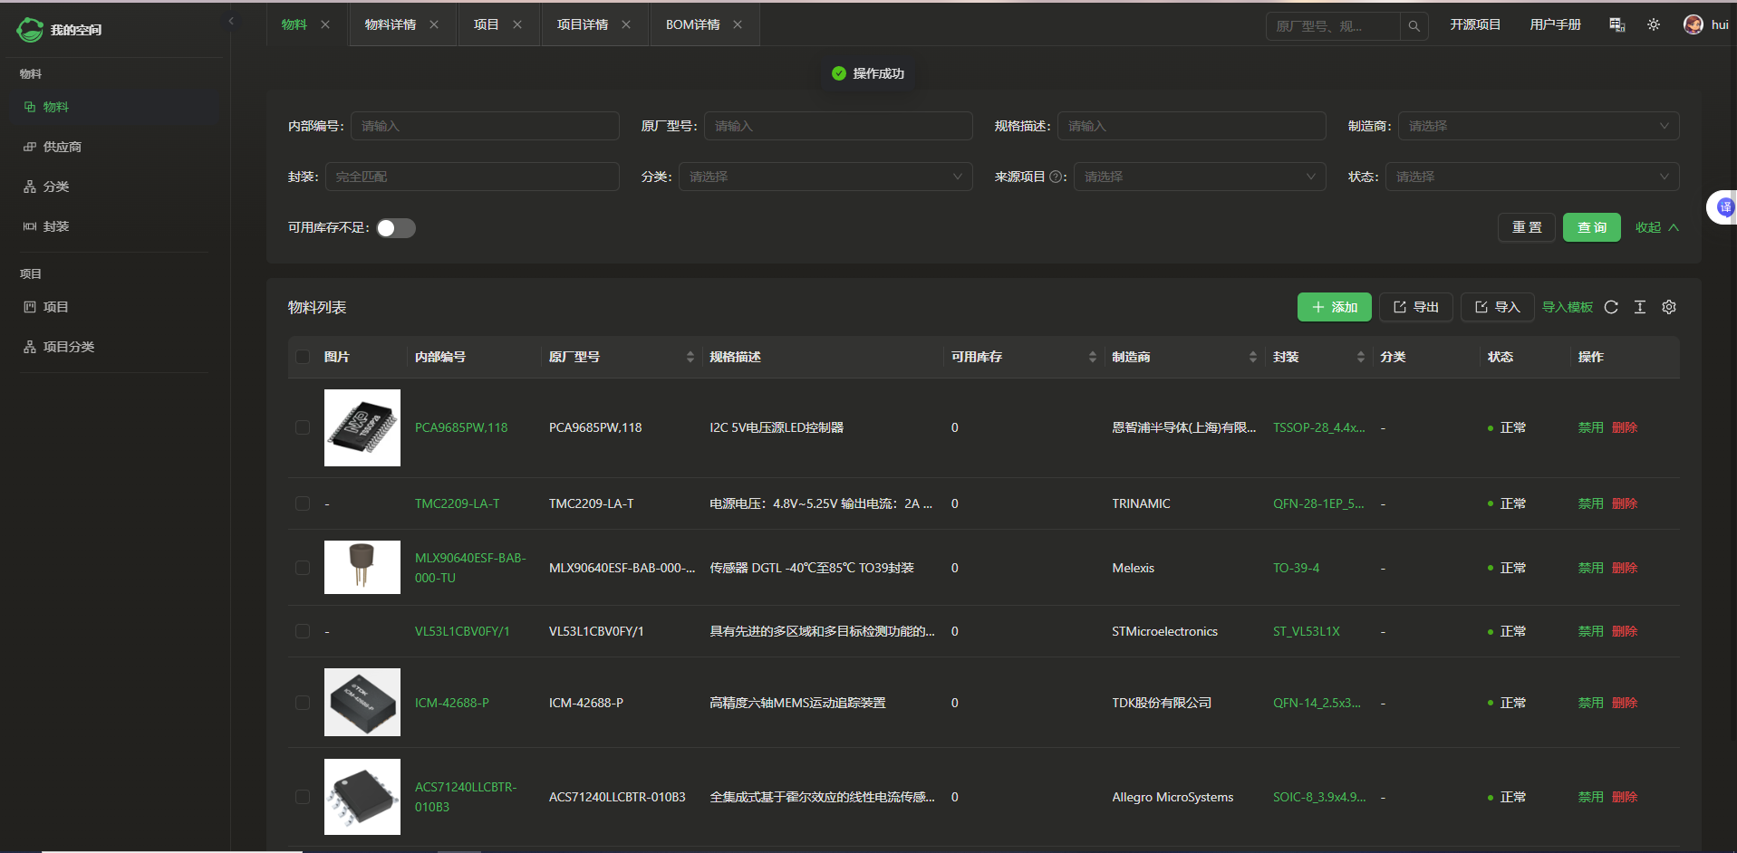The height and width of the screenshot is (853, 1737).
Task: Open the language switch icon in header
Action: (x=1616, y=24)
